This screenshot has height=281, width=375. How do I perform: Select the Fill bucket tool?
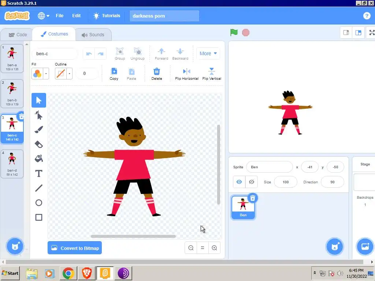(x=39, y=159)
